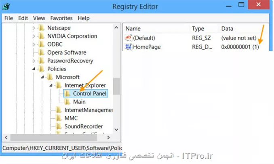The height and width of the screenshot is (164, 274).
Task: Select the Control Panel key label
Action: tap(90, 93)
